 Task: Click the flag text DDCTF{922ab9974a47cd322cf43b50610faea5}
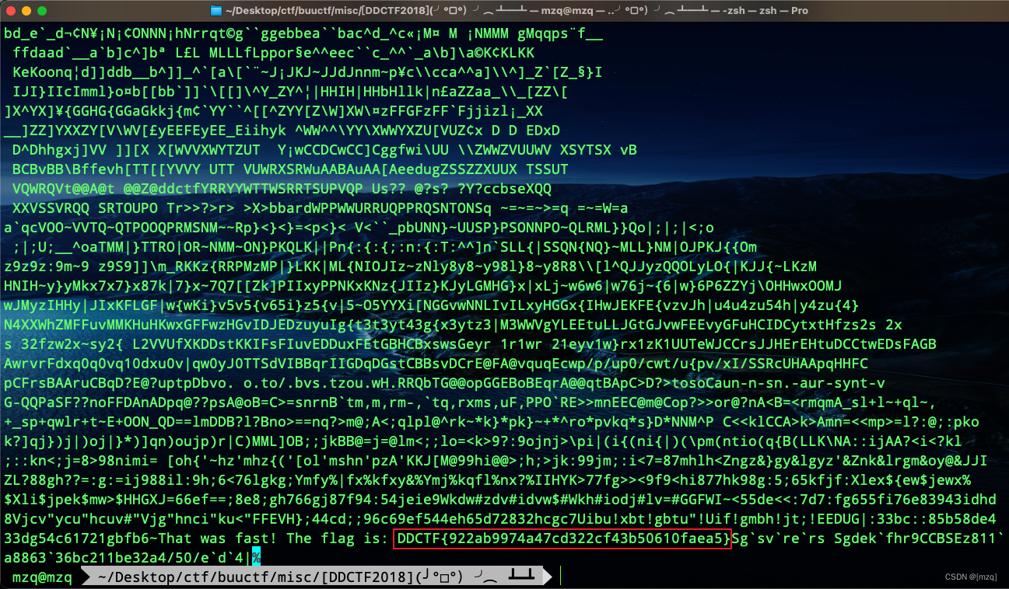(x=562, y=538)
